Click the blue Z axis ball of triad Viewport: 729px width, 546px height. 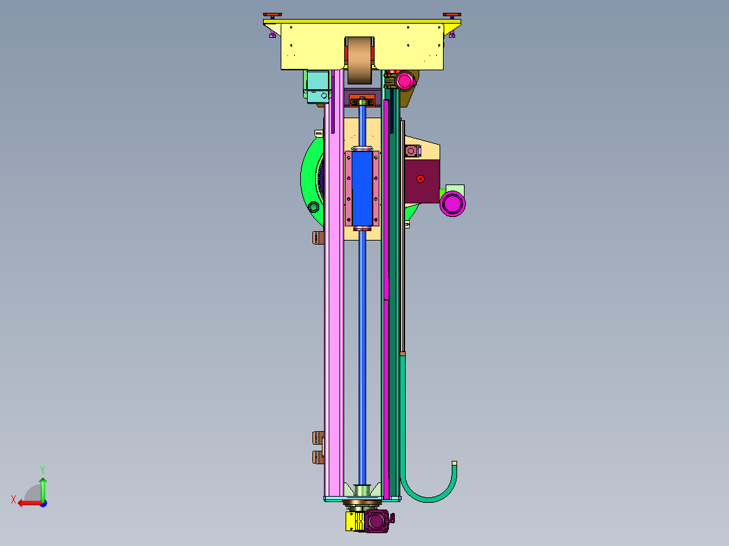(43, 503)
